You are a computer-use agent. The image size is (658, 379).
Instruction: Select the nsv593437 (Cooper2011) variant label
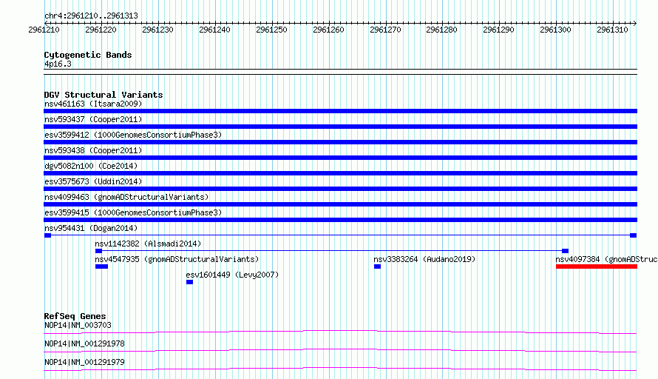click(x=93, y=119)
